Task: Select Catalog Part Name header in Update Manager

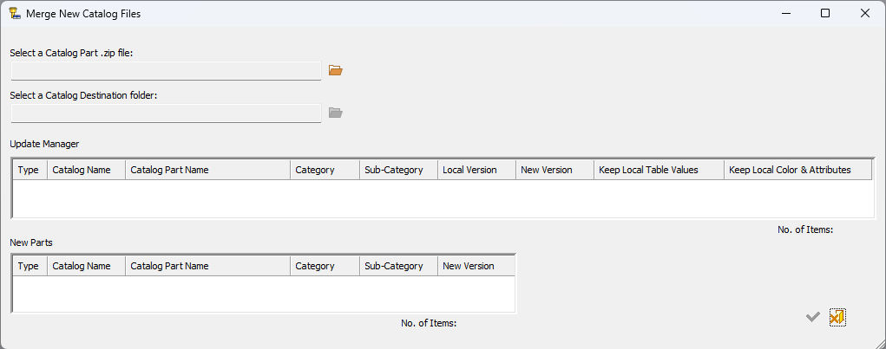Action: point(207,170)
